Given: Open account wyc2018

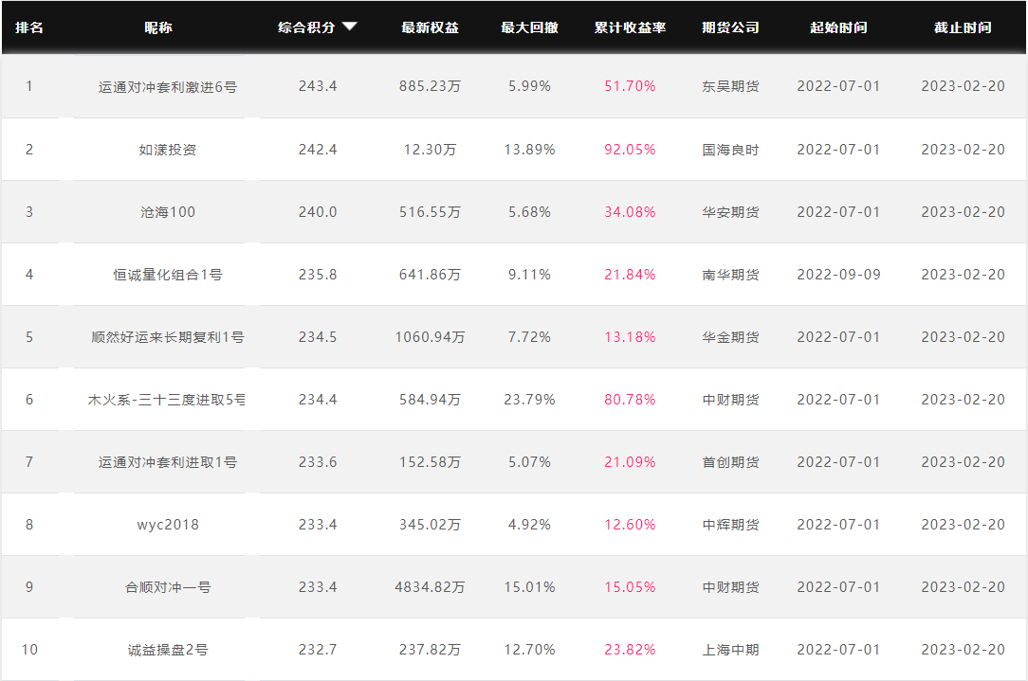Looking at the screenshot, I should (168, 525).
